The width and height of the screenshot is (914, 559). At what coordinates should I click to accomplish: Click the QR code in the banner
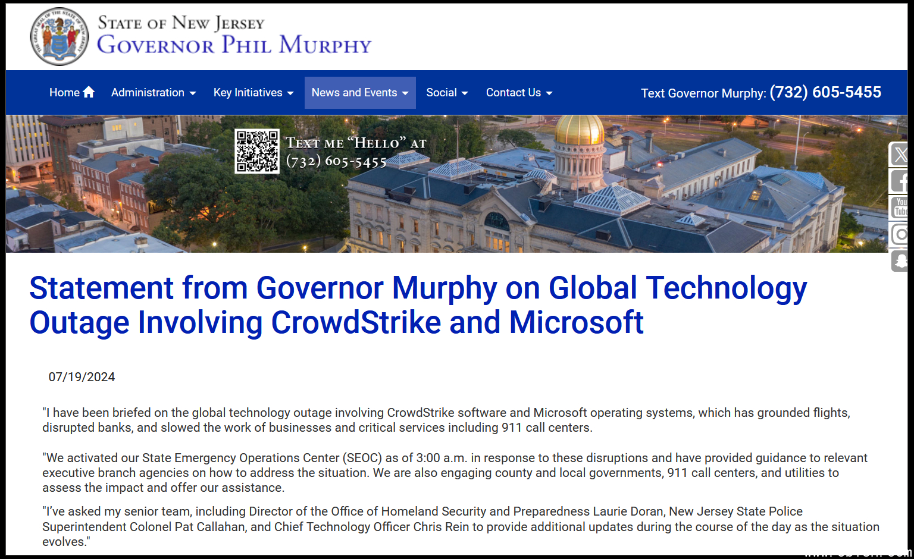coord(257,151)
